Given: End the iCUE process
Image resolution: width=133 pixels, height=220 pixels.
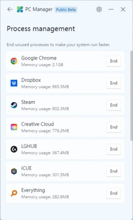Looking at the screenshot, I should click(x=114, y=171).
